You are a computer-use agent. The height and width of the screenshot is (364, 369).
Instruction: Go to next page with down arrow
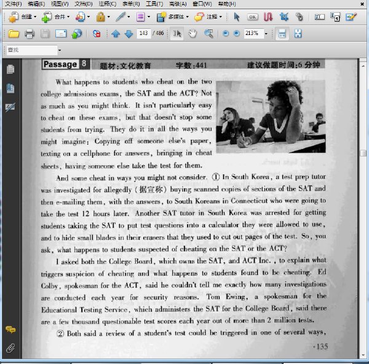(129, 34)
